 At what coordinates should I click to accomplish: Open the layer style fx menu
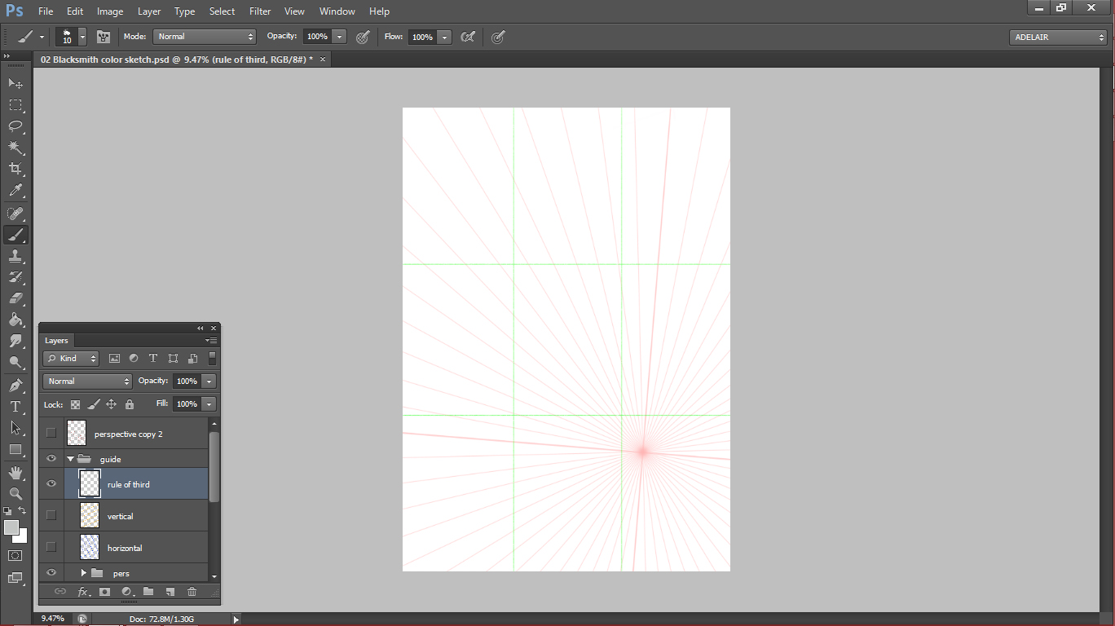83,592
